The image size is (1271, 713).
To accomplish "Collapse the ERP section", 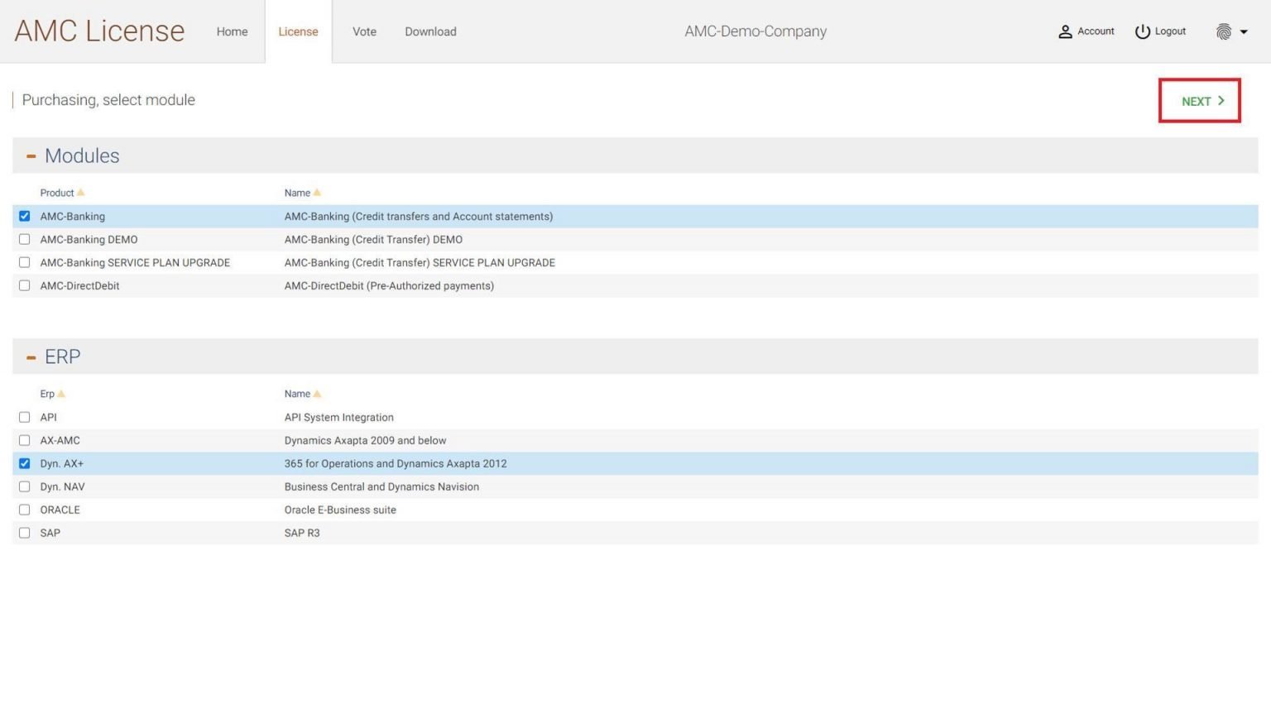I will point(31,357).
